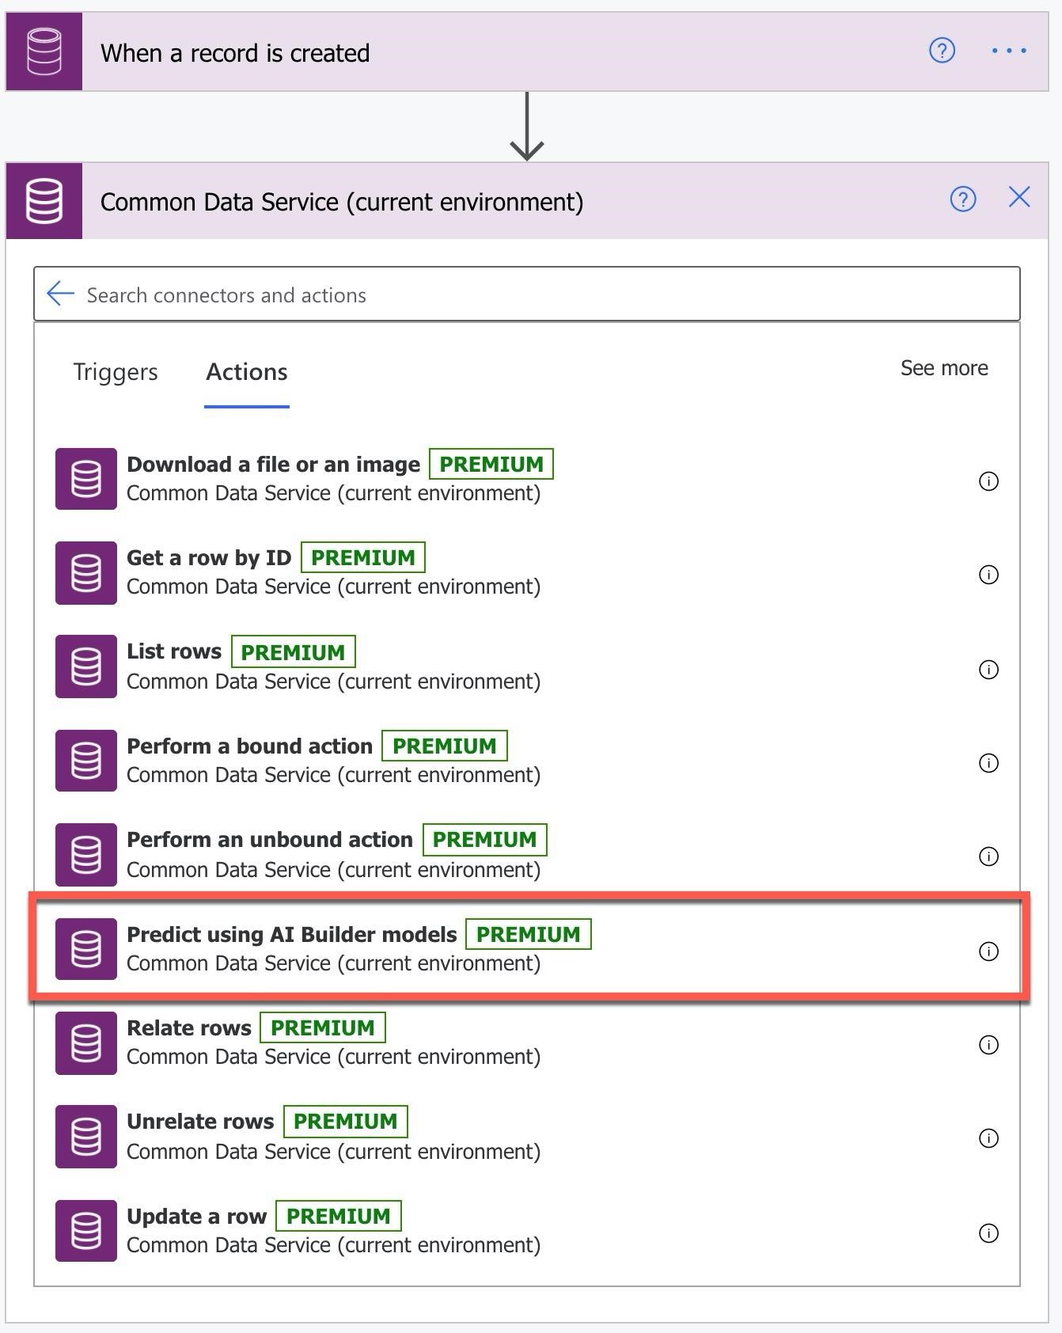Click the List rows database icon
Screen dimensions: 1062x1333
pyautogui.click(x=86, y=666)
